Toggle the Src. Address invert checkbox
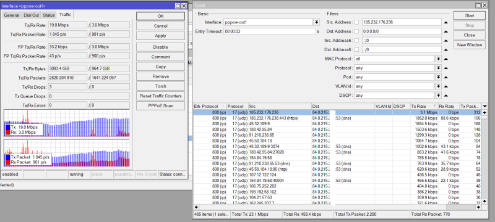This screenshot has height=222, width=495. click(x=357, y=22)
